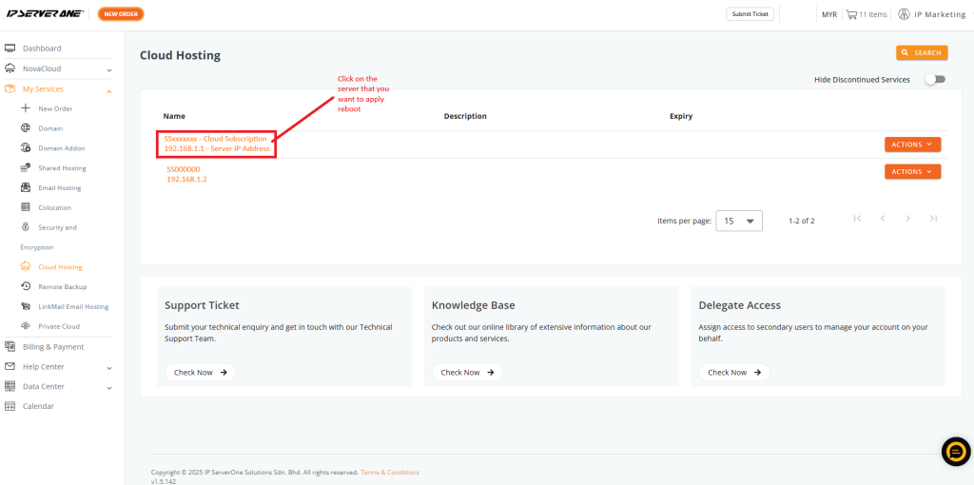The image size is (974, 485).
Task: Click the Terms & Conditions link
Action: [x=390, y=473]
